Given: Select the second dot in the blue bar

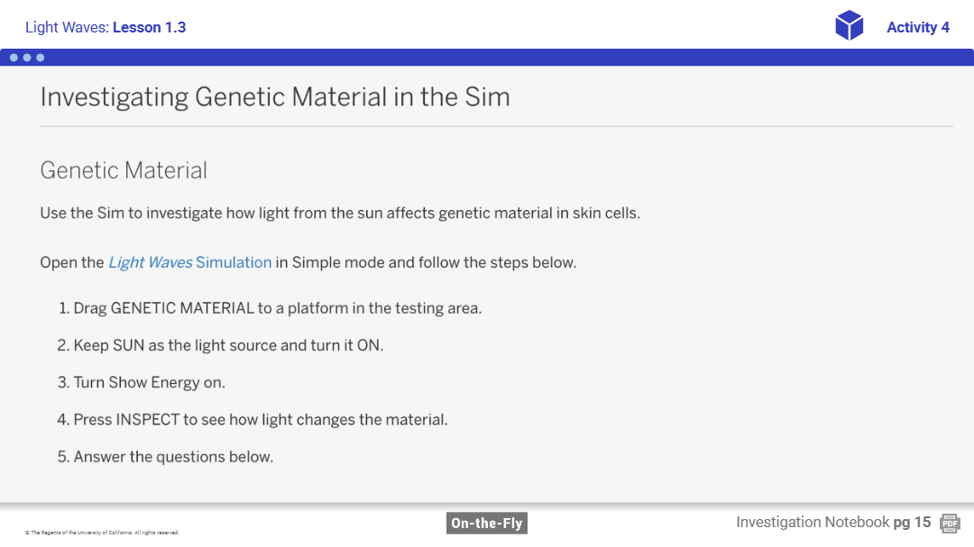Looking at the screenshot, I should [x=27, y=58].
